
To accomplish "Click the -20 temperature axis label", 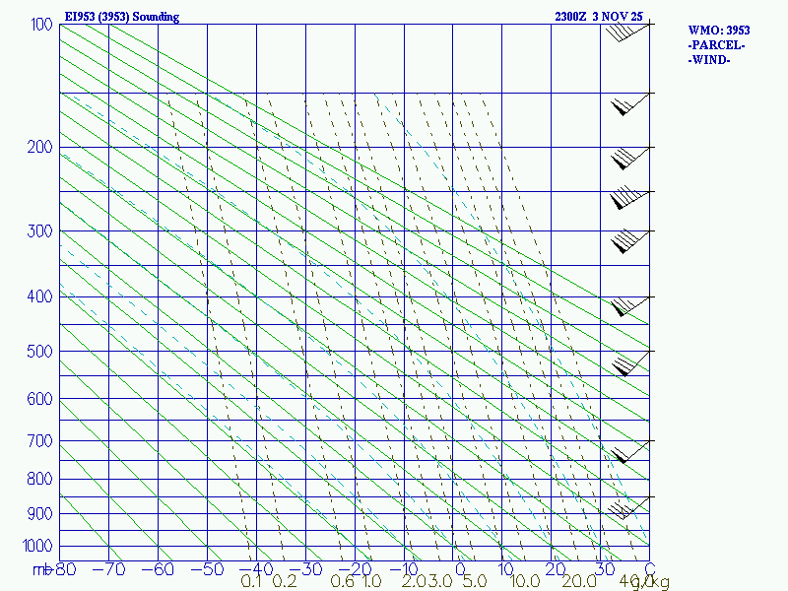I will click(355, 569).
